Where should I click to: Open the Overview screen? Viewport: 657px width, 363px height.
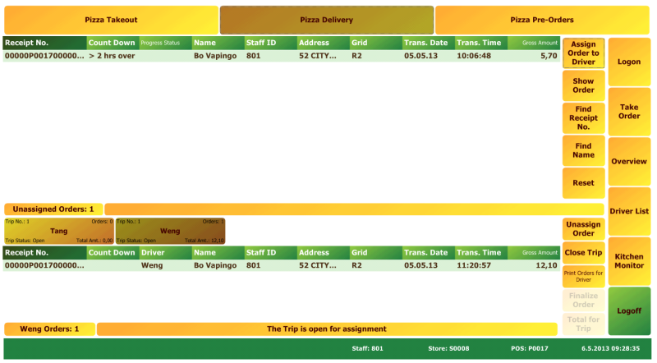(x=629, y=162)
